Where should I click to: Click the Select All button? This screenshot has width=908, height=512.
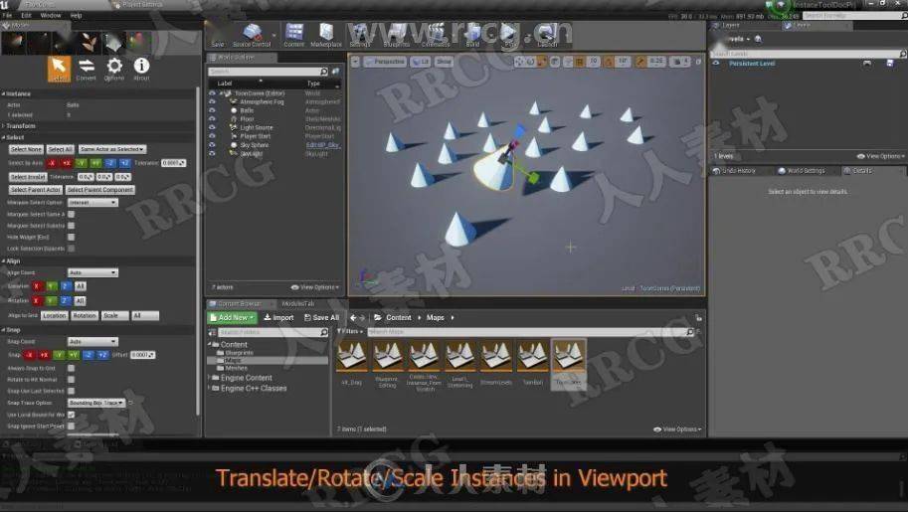click(x=61, y=149)
